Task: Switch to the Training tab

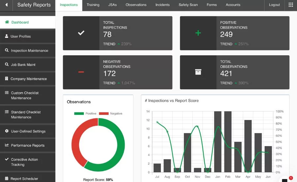Action: [93, 5]
